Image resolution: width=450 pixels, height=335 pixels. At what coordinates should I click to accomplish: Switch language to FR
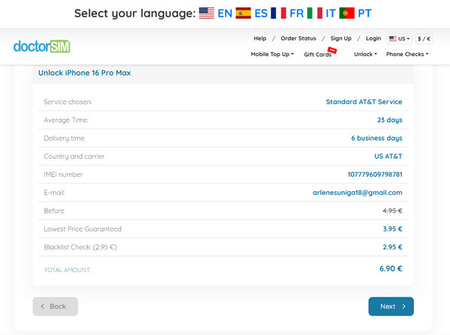(296, 13)
